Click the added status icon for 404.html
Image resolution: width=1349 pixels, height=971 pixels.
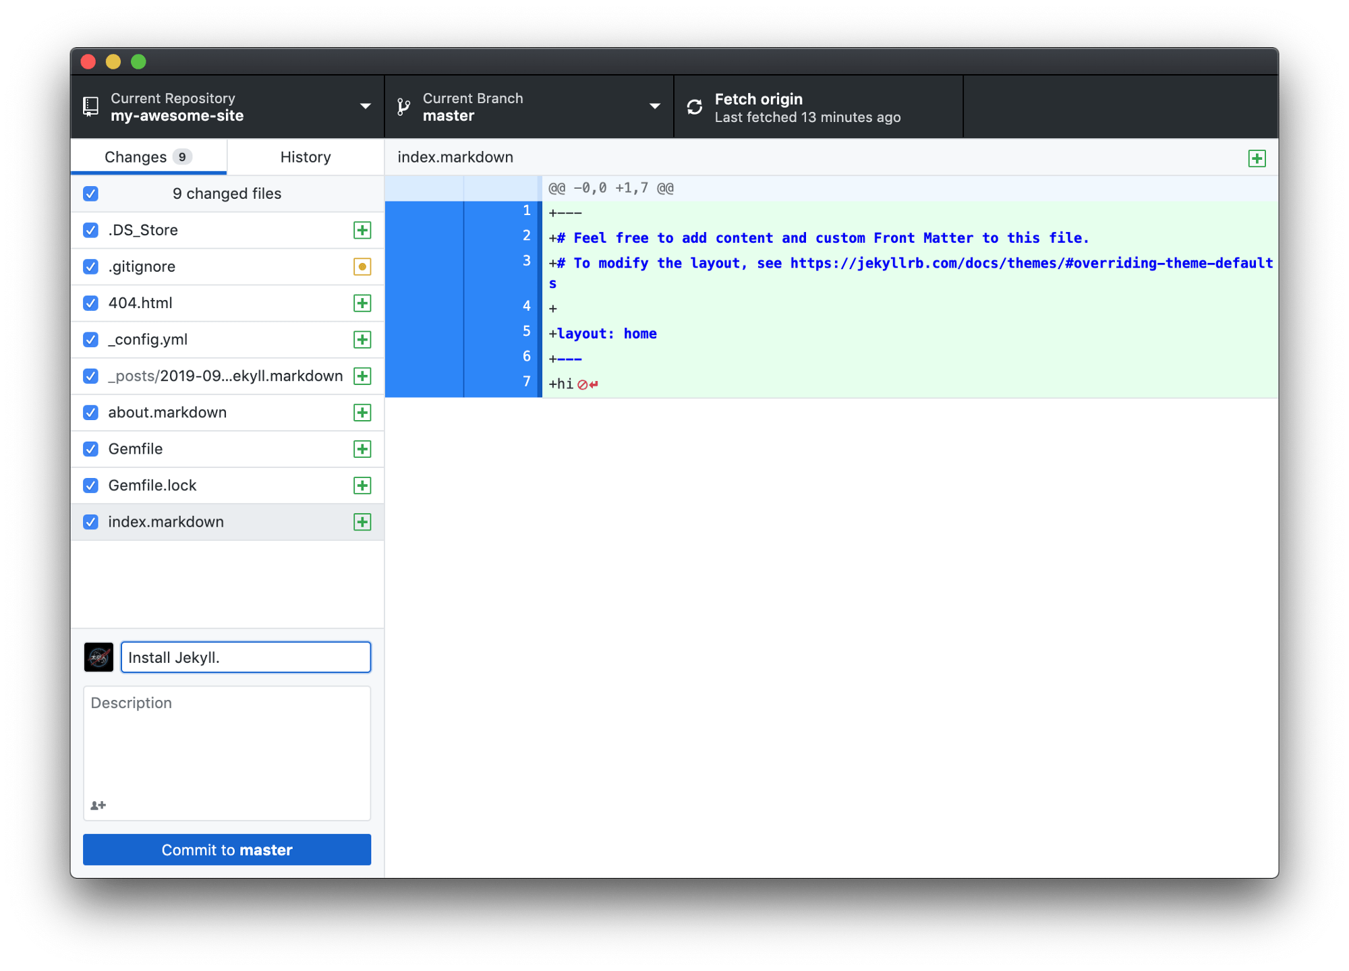(362, 303)
